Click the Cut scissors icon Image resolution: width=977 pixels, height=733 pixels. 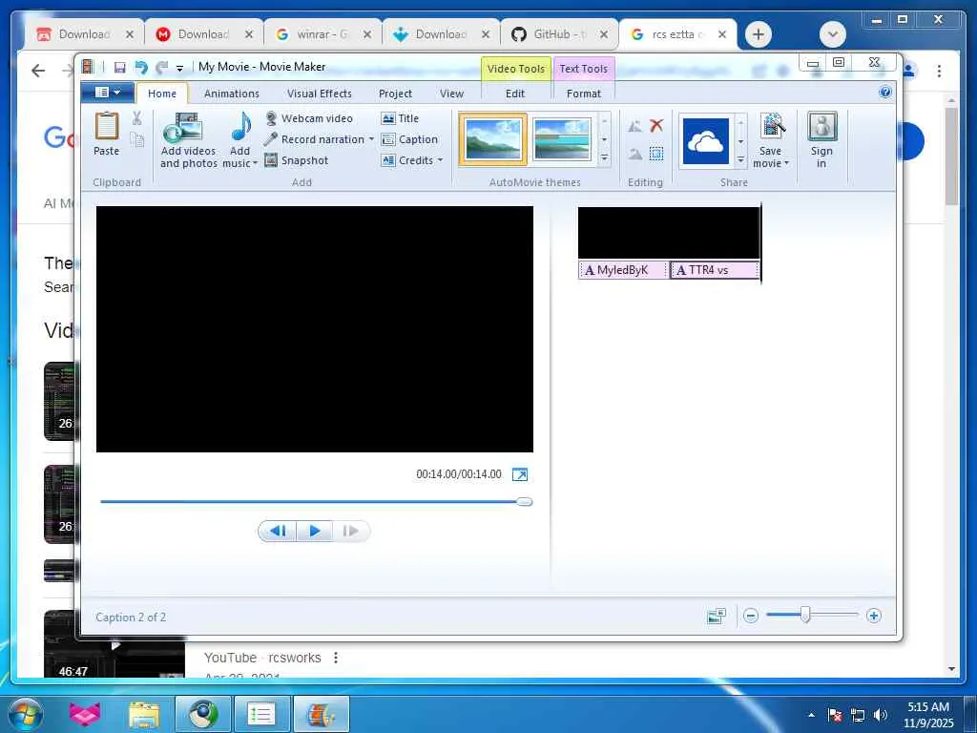coord(137,118)
